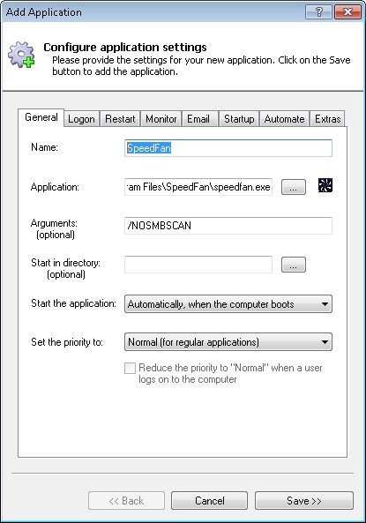Browse for the start in directory

click(294, 265)
